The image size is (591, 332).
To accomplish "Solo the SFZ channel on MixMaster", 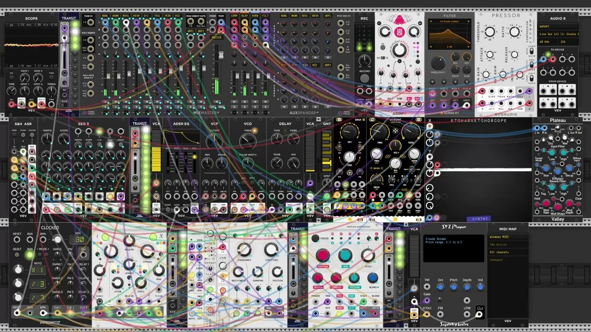I will tap(147, 107).
